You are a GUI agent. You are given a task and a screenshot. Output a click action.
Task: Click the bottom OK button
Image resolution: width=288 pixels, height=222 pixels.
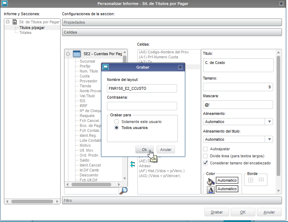[x=243, y=212]
